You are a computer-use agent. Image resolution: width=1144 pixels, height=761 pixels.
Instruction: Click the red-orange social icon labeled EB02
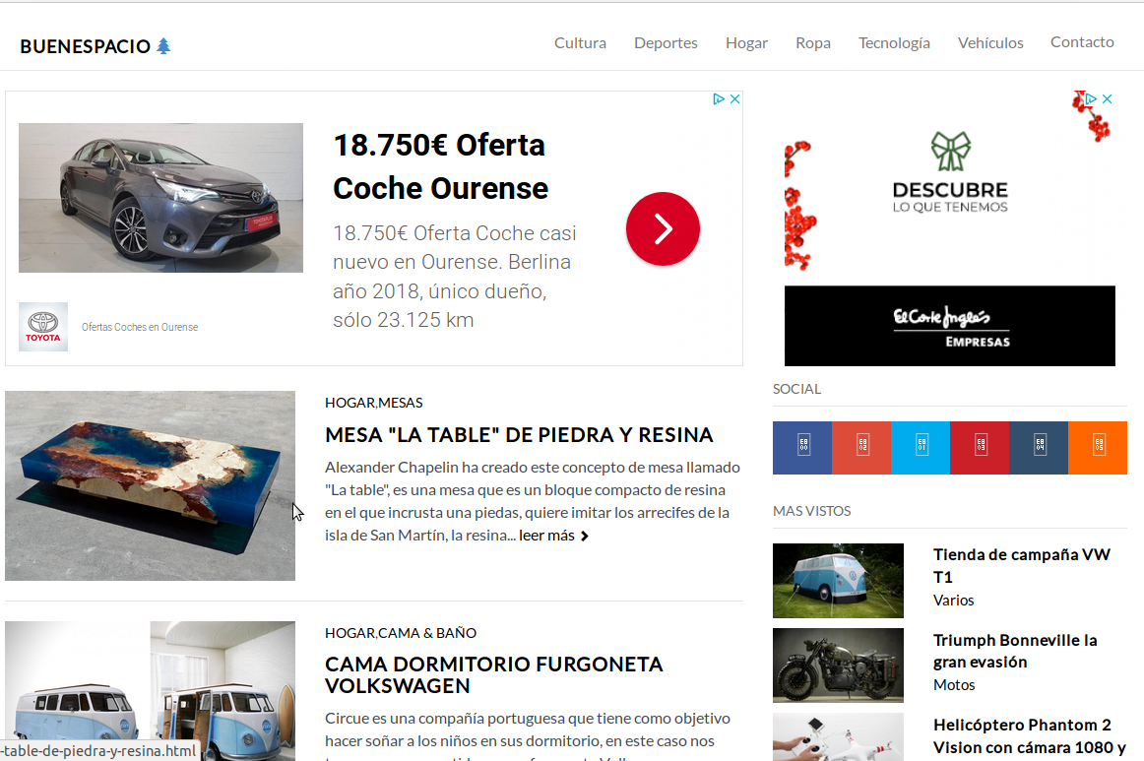(x=861, y=448)
